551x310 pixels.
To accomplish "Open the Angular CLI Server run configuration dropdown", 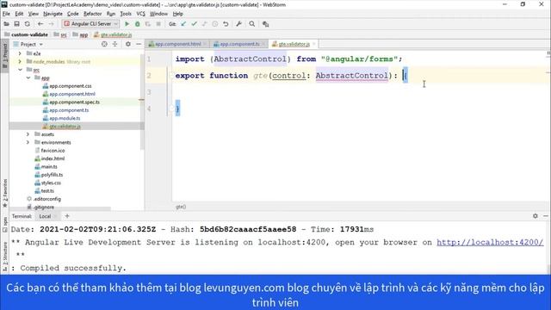I will (x=90, y=24).
